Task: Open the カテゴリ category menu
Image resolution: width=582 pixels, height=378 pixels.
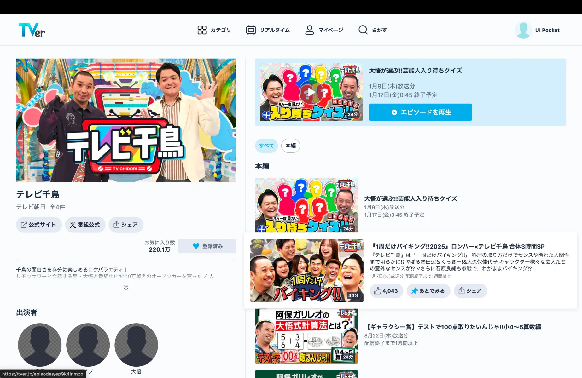Action: [214, 30]
